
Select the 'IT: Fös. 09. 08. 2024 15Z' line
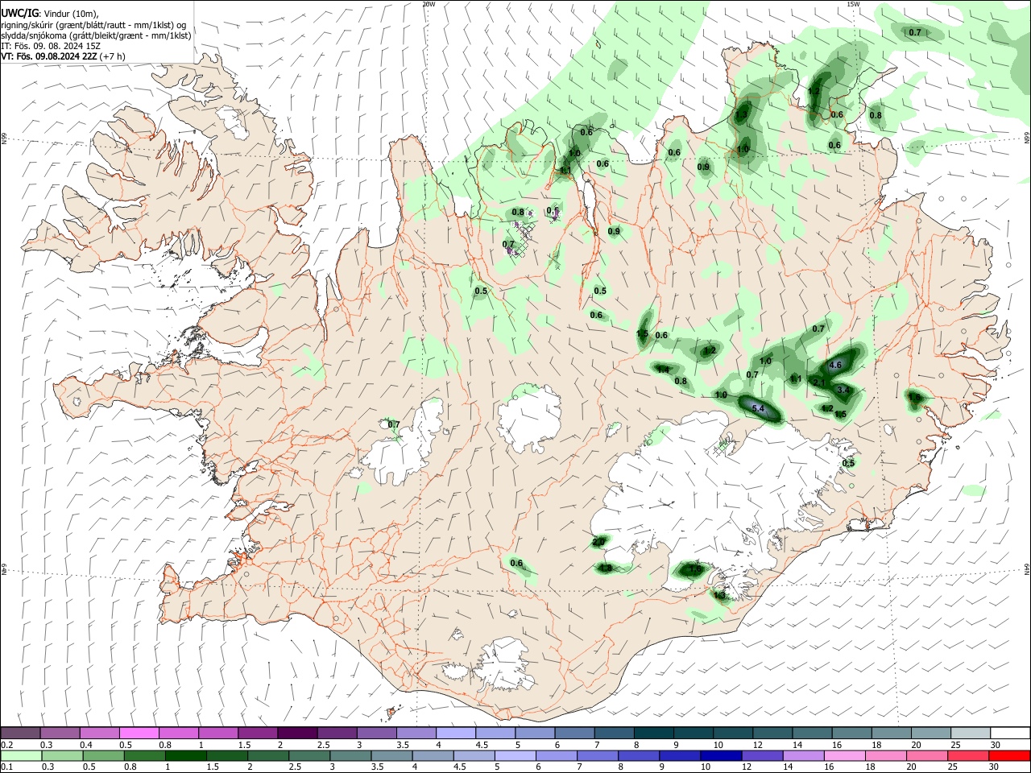(x=51, y=46)
